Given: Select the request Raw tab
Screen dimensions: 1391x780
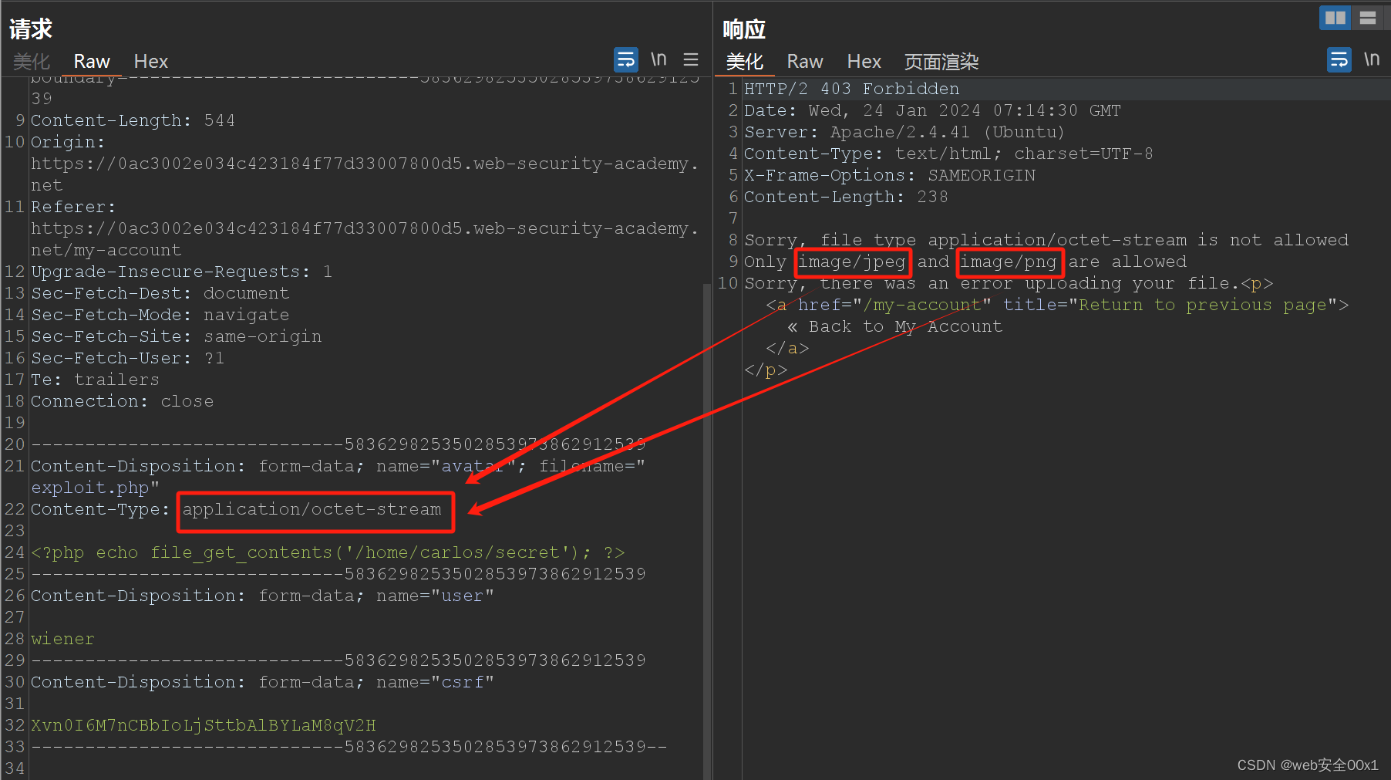Looking at the screenshot, I should 92,62.
